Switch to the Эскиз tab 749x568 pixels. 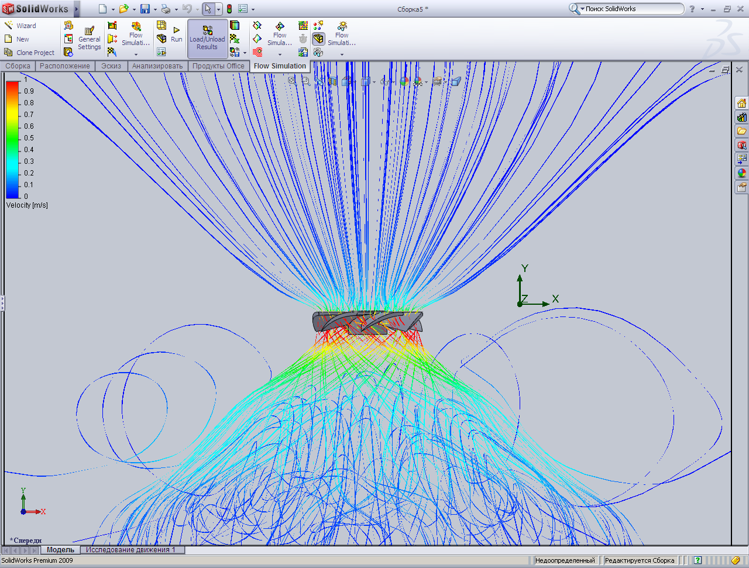click(x=111, y=66)
